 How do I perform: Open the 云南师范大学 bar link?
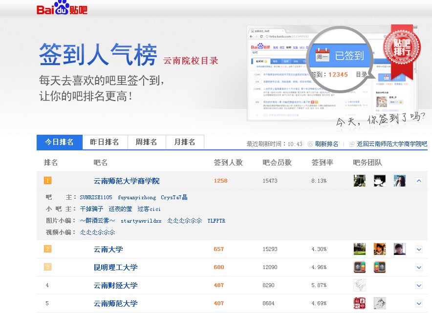(x=115, y=304)
